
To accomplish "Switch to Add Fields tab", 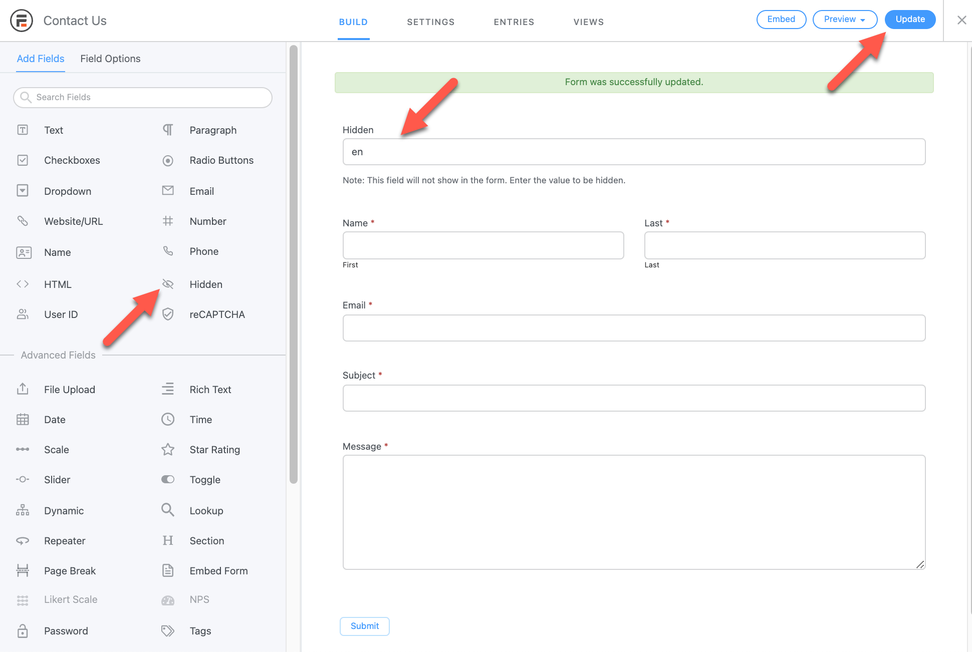I will point(41,59).
